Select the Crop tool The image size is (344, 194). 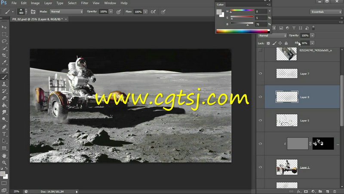point(4,55)
